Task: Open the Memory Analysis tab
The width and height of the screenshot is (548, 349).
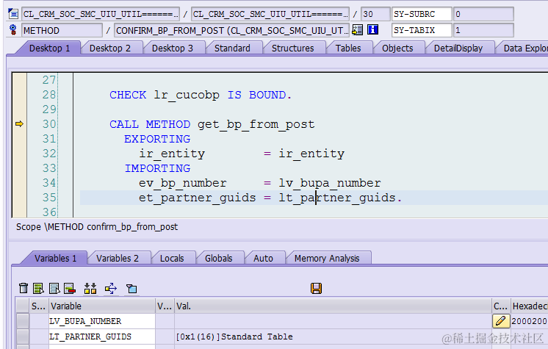Action: [327, 259]
